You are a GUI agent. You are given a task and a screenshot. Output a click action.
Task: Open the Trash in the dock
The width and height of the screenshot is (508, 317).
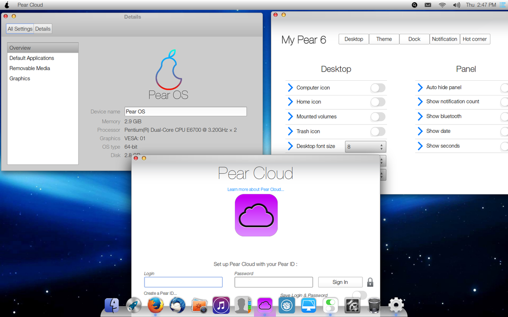(374, 305)
